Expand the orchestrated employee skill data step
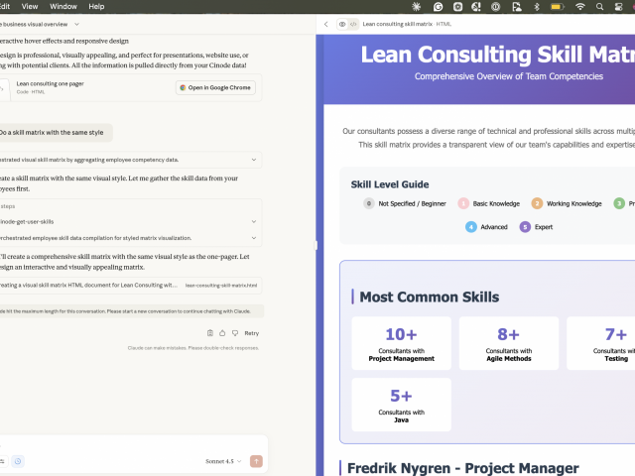 click(x=255, y=238)
